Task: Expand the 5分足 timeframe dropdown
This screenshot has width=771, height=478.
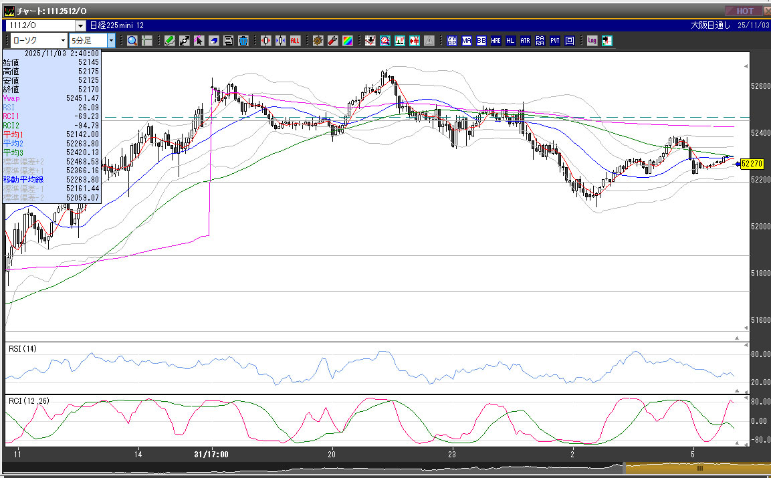Action: click(111, 41)
